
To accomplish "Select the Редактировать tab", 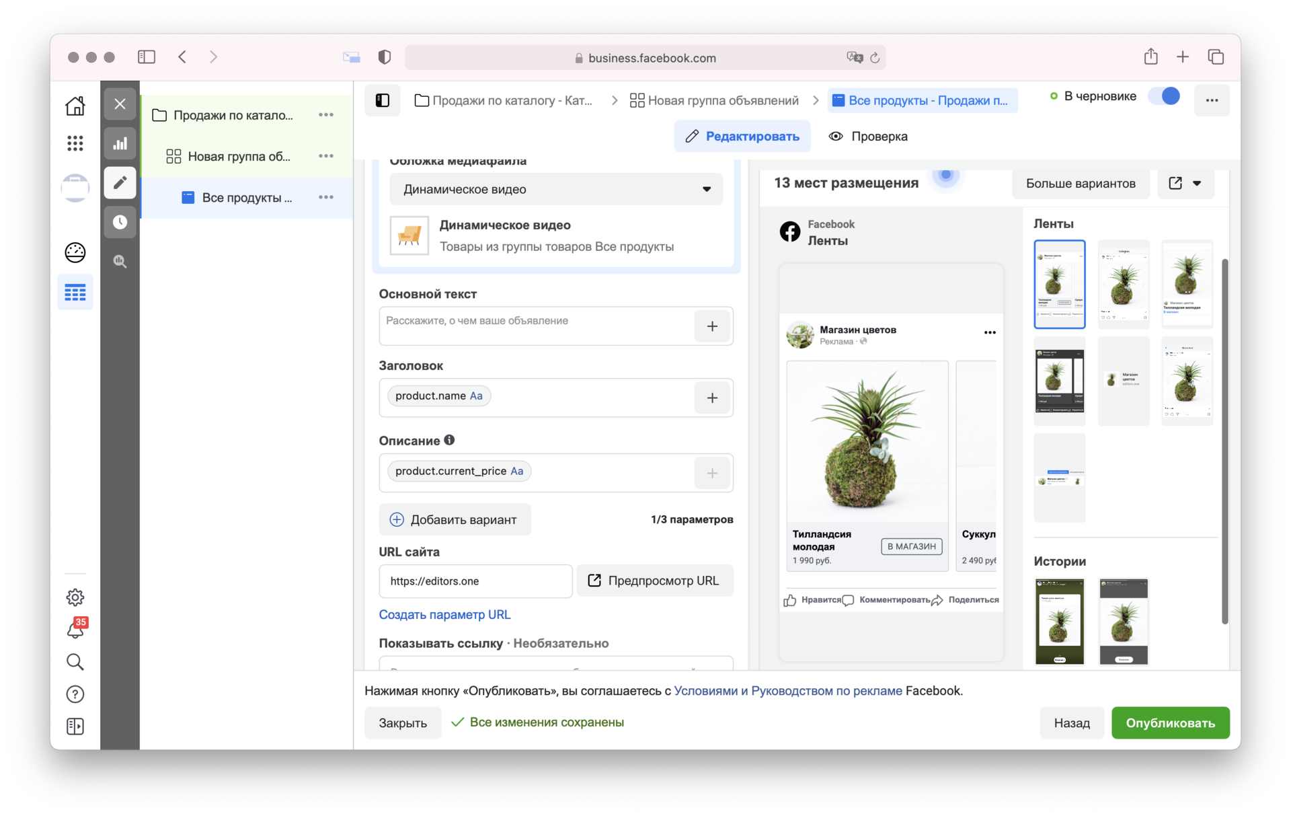I will point(742,137).
